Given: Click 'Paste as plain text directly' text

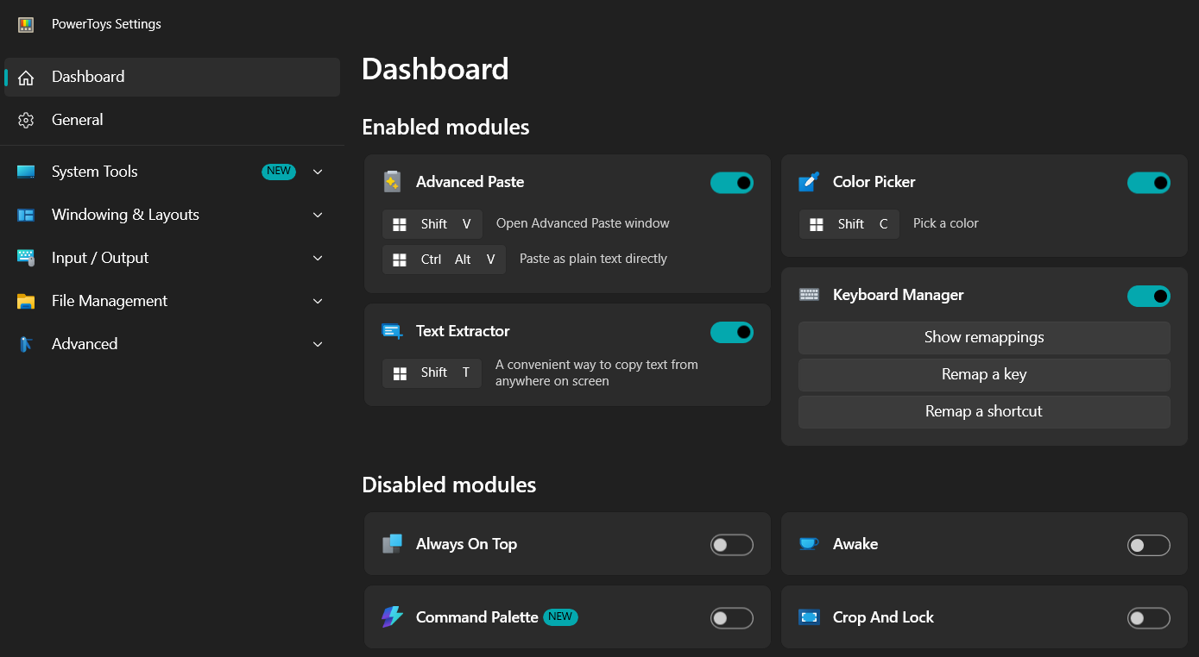Looking at the screenshot, I should [593, 259].
